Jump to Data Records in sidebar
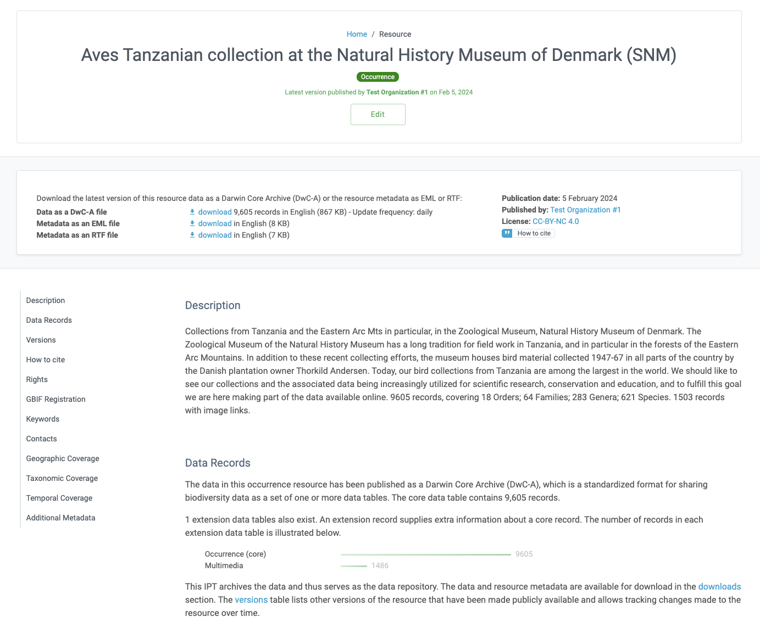 pyautogui.click(x=49, y=320)
